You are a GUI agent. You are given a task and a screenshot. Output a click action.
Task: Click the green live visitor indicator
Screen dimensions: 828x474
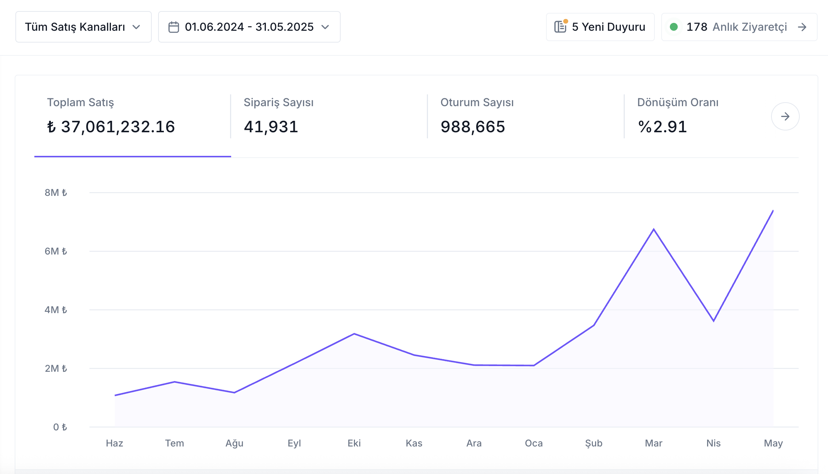tap(674, 27)
